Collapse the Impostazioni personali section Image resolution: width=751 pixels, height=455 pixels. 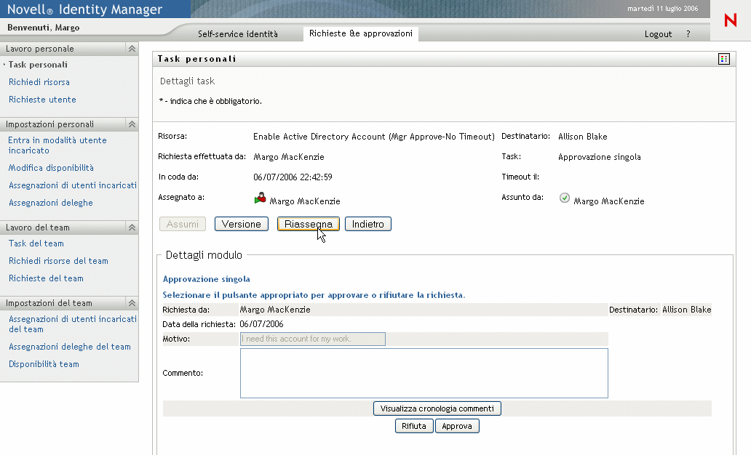pos(132,124)
